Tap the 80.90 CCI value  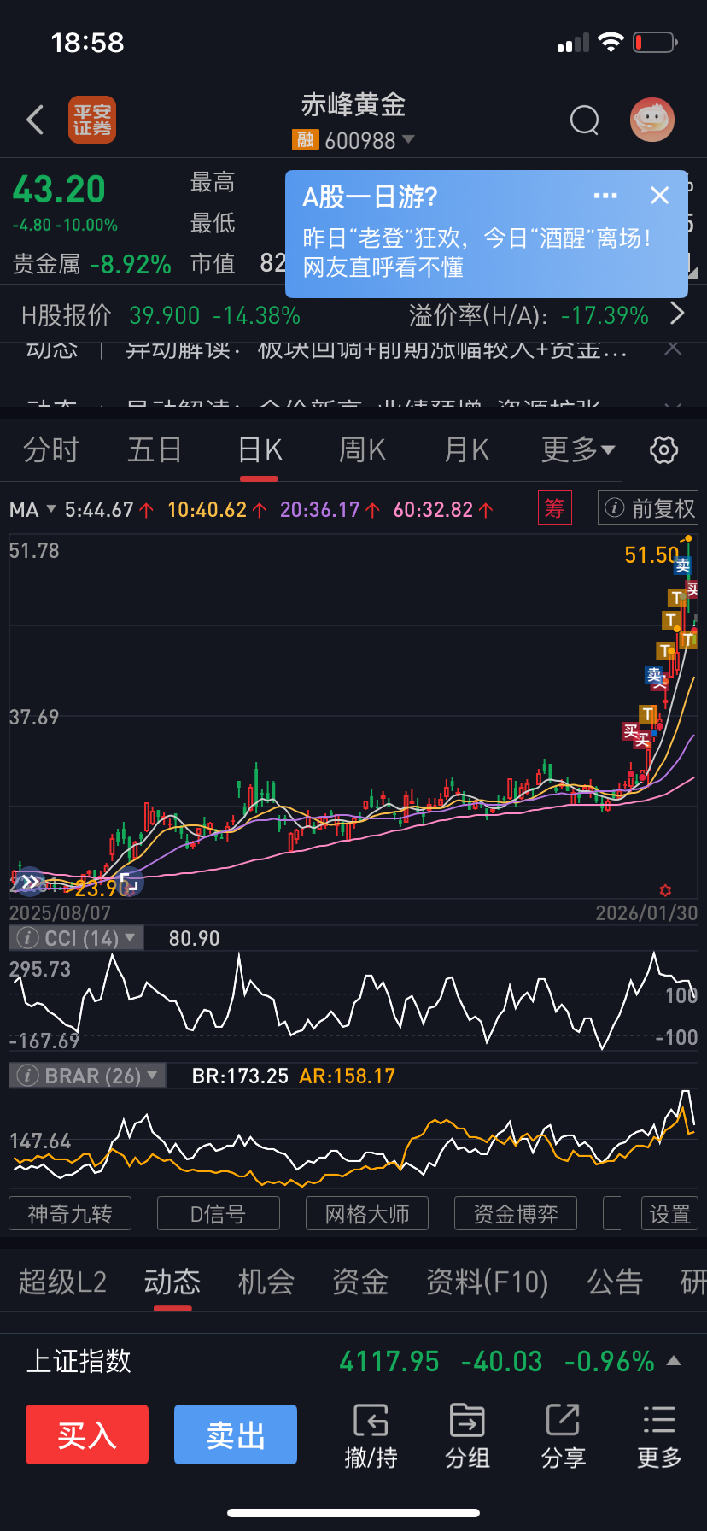point(194,938)
